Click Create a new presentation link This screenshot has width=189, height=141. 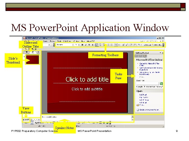[x=148, y=110]
